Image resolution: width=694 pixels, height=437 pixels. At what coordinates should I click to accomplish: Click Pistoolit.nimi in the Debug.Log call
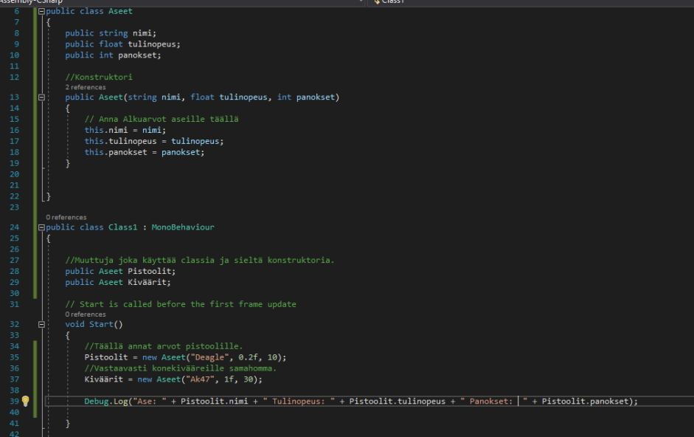tap(214, 401)
